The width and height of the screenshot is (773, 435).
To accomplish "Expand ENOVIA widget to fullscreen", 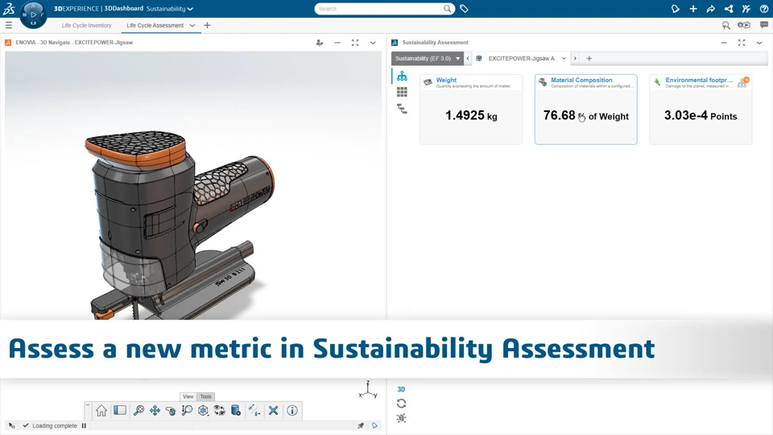I will [355, 43].
